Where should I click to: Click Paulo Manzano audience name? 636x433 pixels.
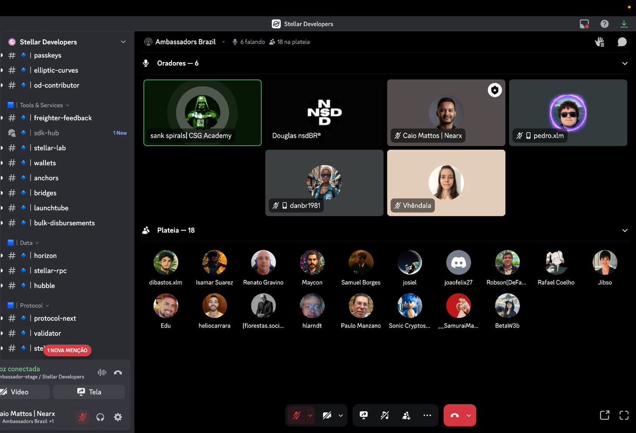click(x=361, y=326)
